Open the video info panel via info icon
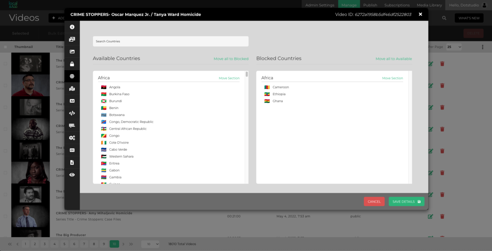492x251 pixels. [72, 27]
